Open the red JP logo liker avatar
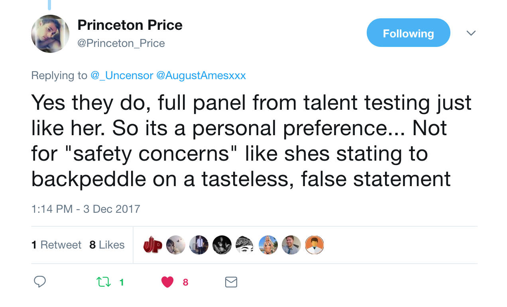 153,245
